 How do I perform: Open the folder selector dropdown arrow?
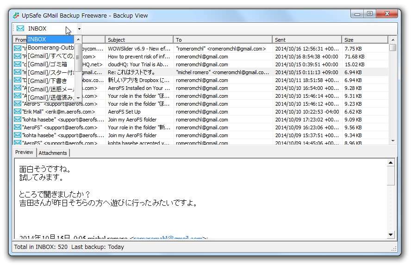[79, 29]
